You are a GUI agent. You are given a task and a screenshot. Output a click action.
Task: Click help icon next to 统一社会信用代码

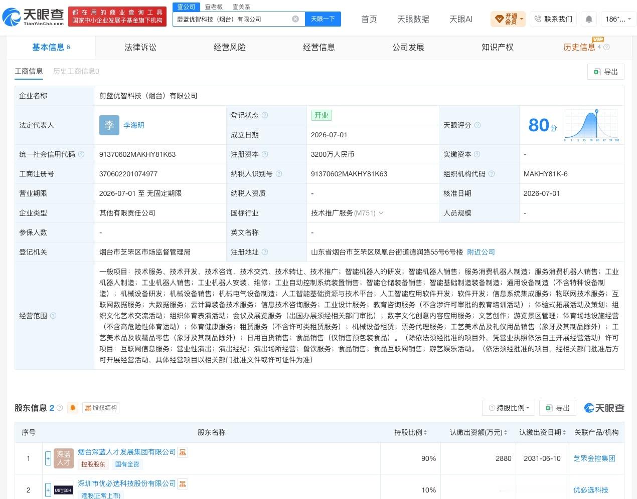81,154
